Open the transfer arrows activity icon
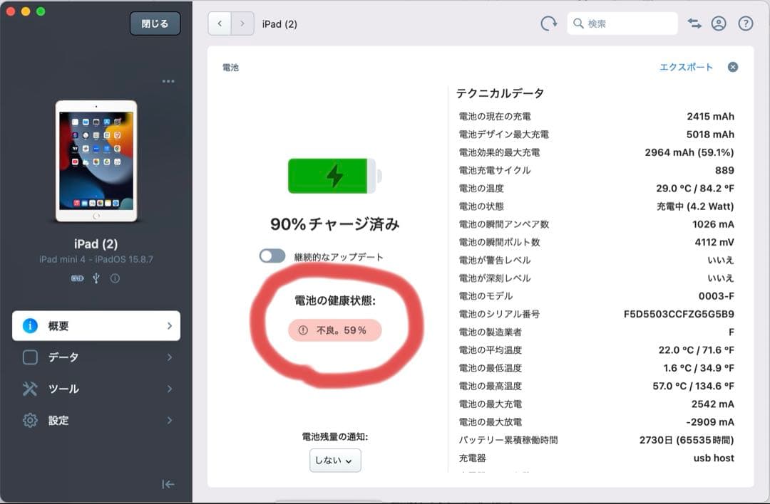This screenshot has width=770, height=504. (x=694, y=23)
